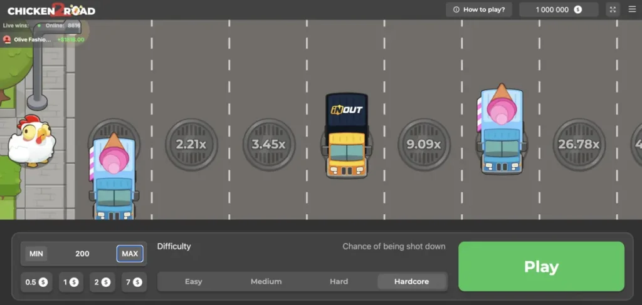Open the How to play? help

click(x=479, y=9)
